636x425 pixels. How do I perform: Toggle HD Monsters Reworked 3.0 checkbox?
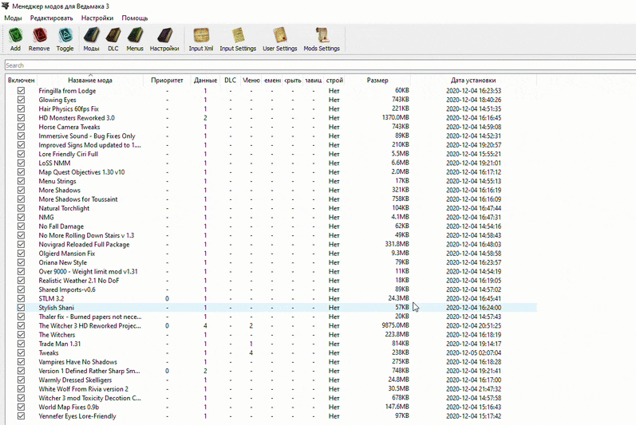tap(21, 118)
